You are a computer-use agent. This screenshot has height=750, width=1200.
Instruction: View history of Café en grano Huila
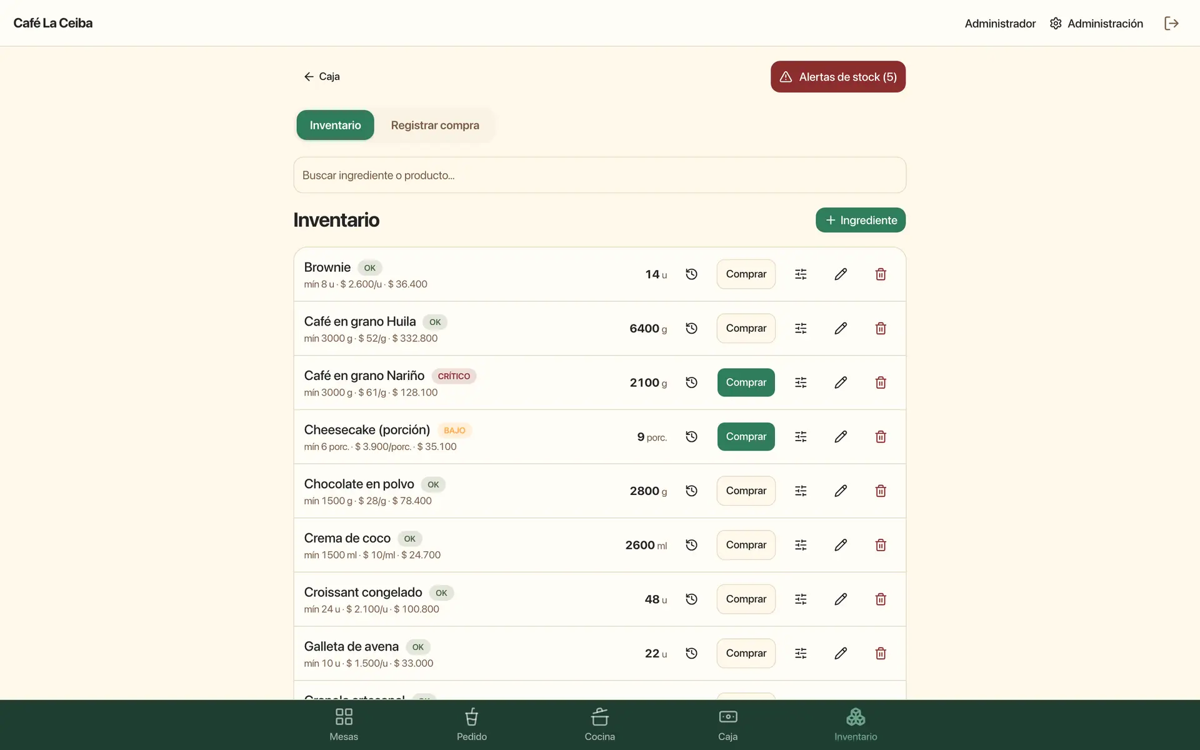click(x=691, y=328)
